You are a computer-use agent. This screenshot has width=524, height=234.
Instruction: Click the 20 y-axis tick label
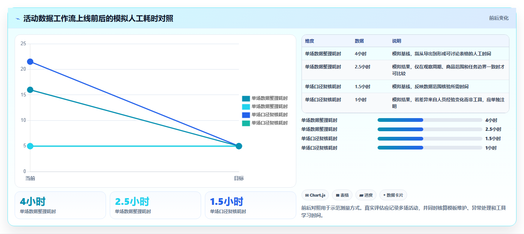(x=23, y=69)
